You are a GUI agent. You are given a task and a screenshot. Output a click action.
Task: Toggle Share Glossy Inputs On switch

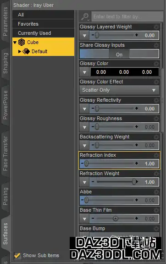pos(119,54)
